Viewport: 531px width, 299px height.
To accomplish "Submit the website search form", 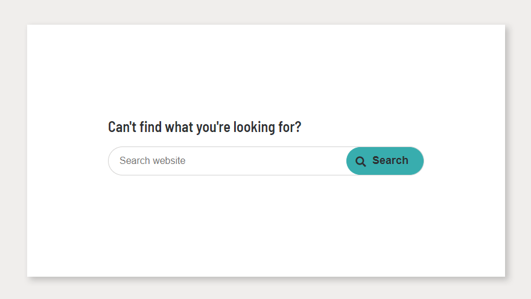I will [x=385, y=161].
